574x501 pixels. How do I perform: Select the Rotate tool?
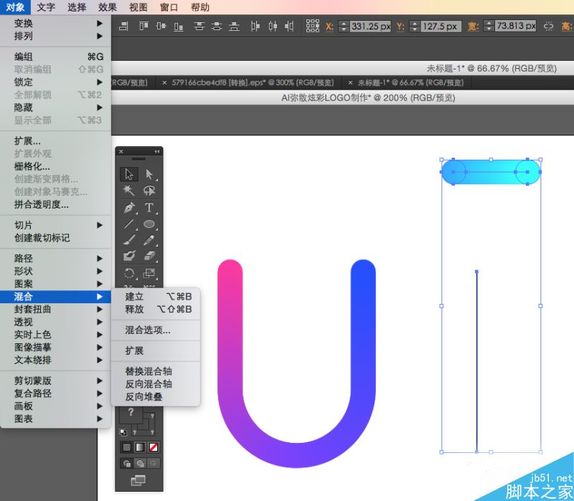pyautogui.click(x=129, y=273)
